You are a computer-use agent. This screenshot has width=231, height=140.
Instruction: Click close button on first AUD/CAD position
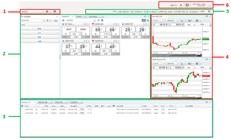82,109
